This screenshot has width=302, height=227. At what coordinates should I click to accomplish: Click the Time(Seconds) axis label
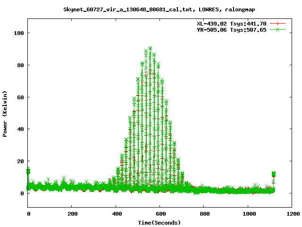coord(159,223)
